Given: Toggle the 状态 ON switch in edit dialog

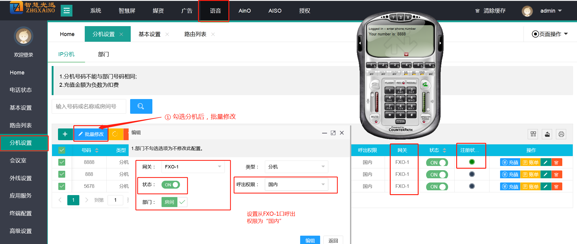Looking at the screenshot, I should point(171,185).
